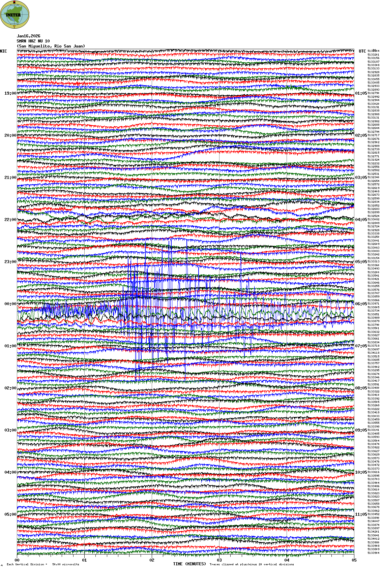This screenshot has width=381, height=569.
Task: Click the 06:05 UTC time label
Action: [x=361, y=304]
